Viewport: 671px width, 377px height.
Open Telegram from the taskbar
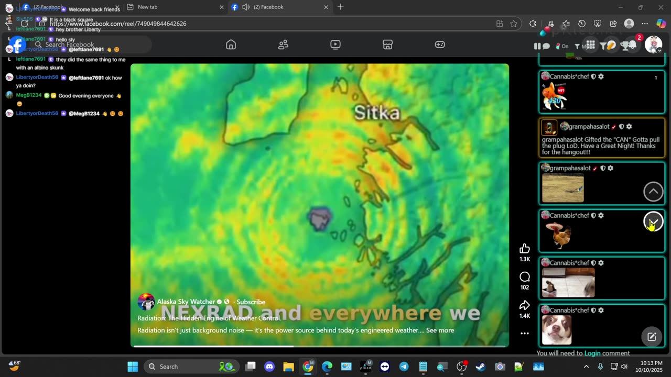tap(404, 367)
